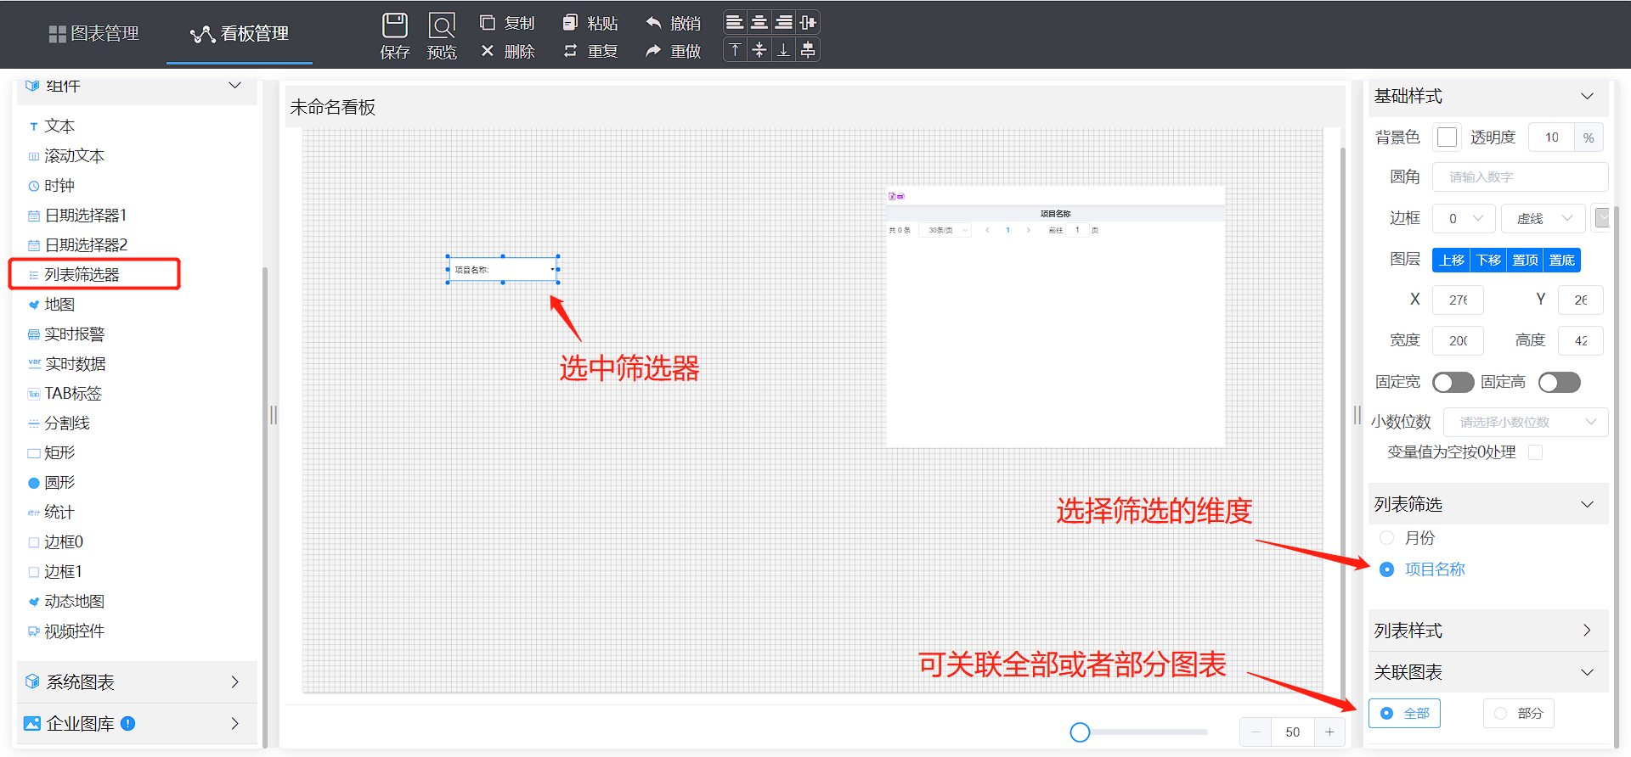Open the 虚线 border style dropdown
The height and width of the screenshot is (757, 1631).
pyautogui.click(x=1544, y=219)
